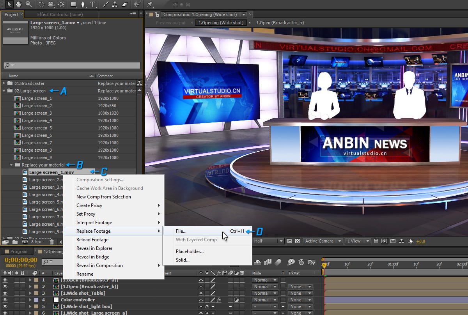Open the Active Camera view dropdown
The width and height of the screenshot is (468, 315).
(323, 241)
